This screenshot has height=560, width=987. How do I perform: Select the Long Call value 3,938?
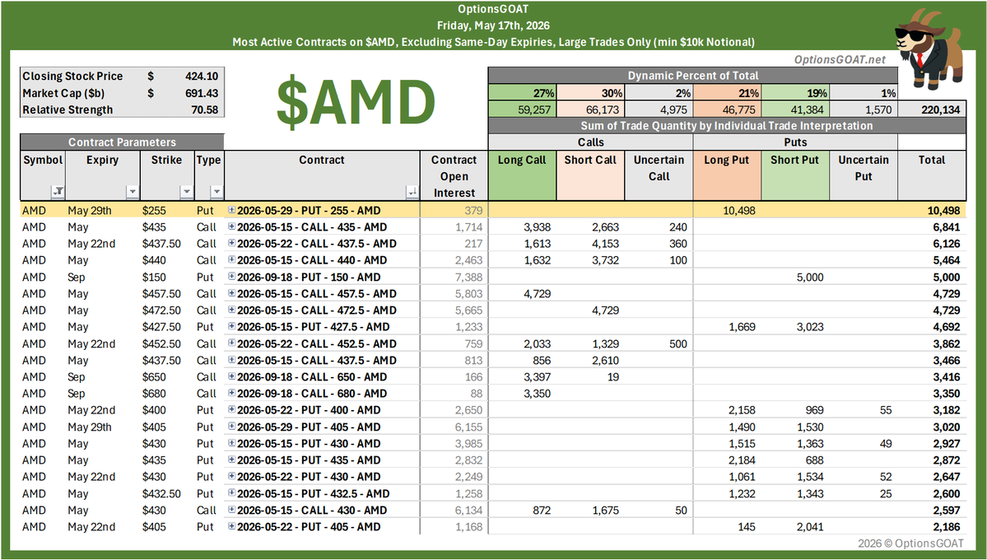pyautogui.click(x=537, y=227)
